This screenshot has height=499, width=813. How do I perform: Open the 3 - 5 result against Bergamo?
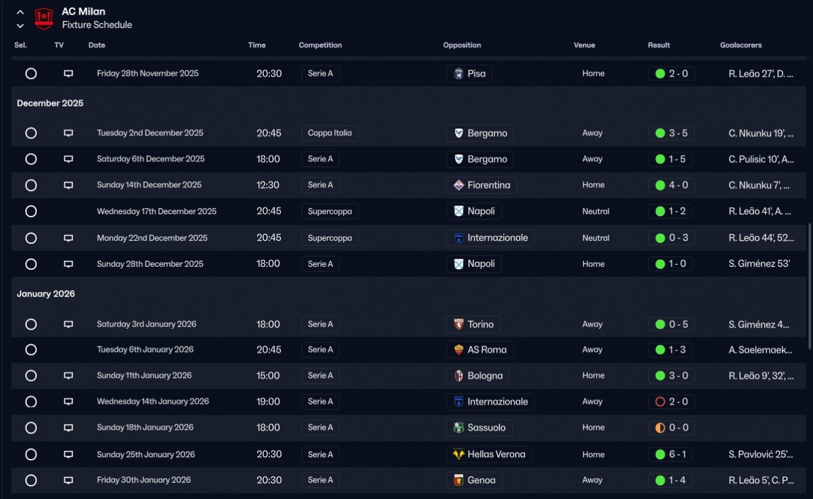point(671,133)
